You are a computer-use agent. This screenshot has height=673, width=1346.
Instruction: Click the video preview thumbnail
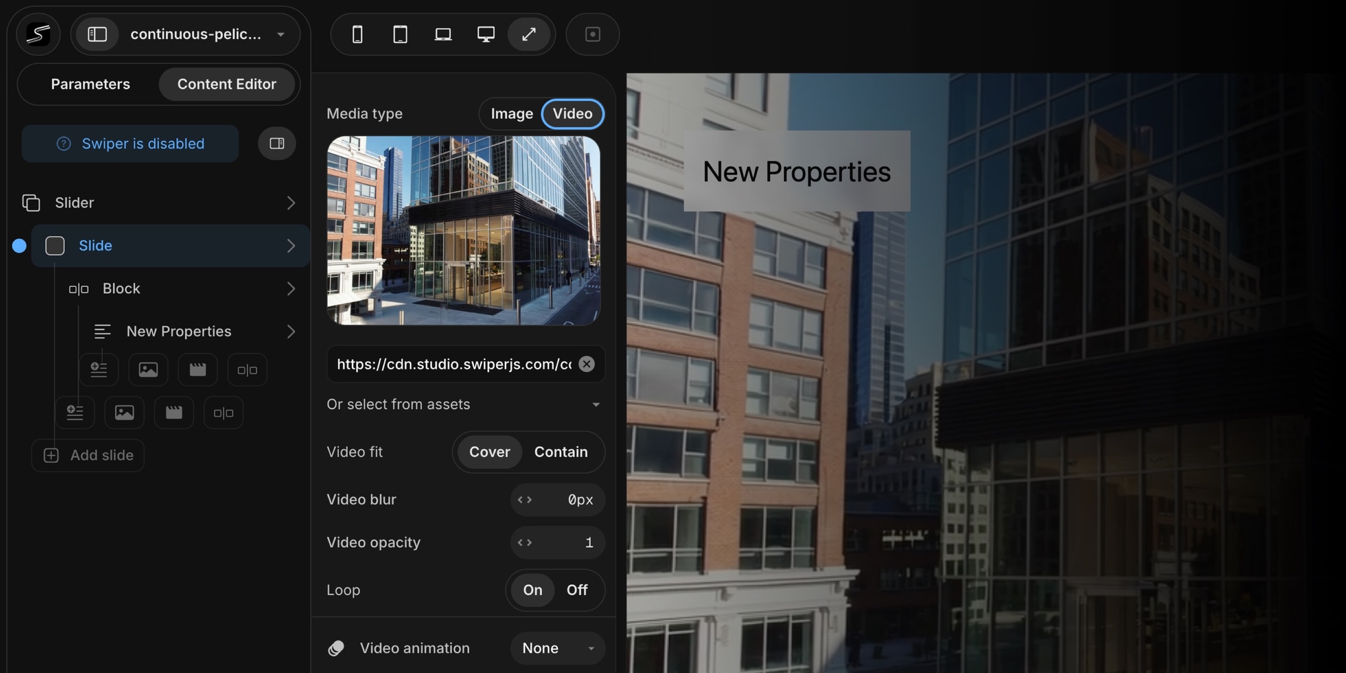[464, 231]
